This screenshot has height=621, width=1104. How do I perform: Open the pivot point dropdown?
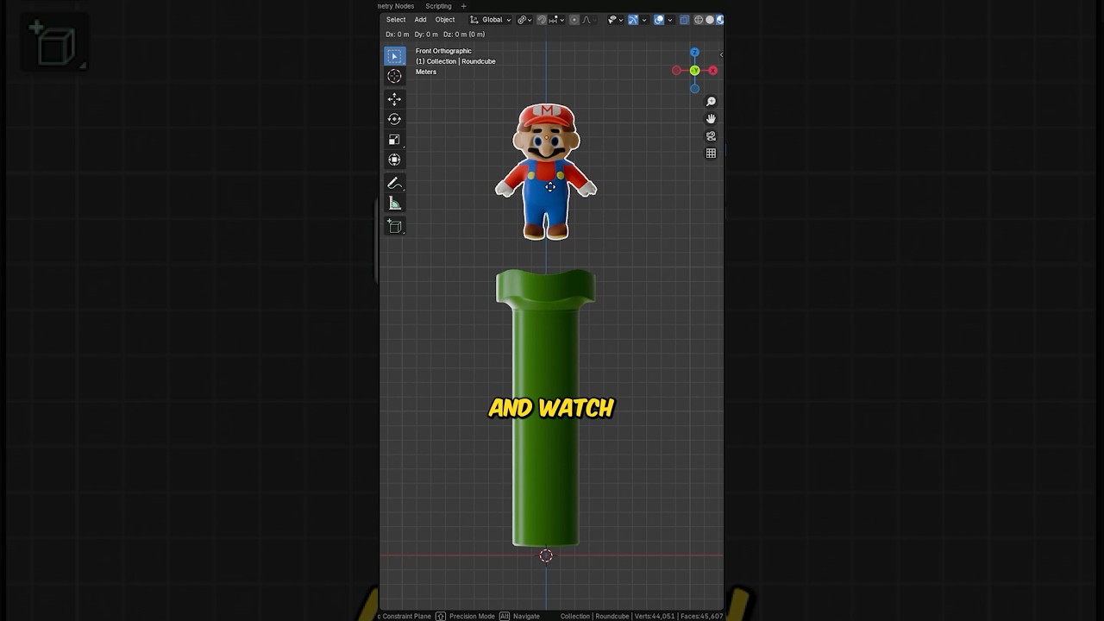523,20
